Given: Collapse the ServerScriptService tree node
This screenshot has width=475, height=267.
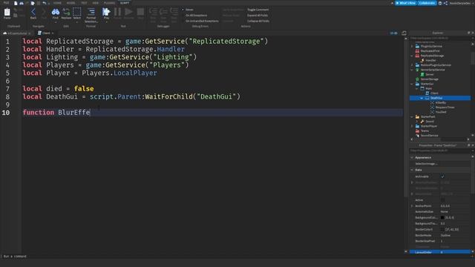Looking at the screenshot, I should coord(412,70).
